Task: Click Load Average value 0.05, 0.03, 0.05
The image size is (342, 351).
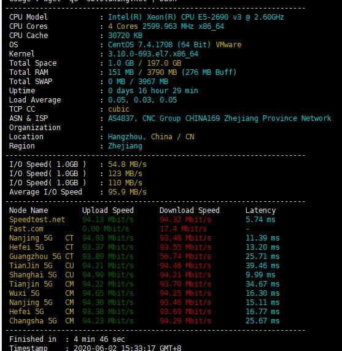Action: point(142,100)
